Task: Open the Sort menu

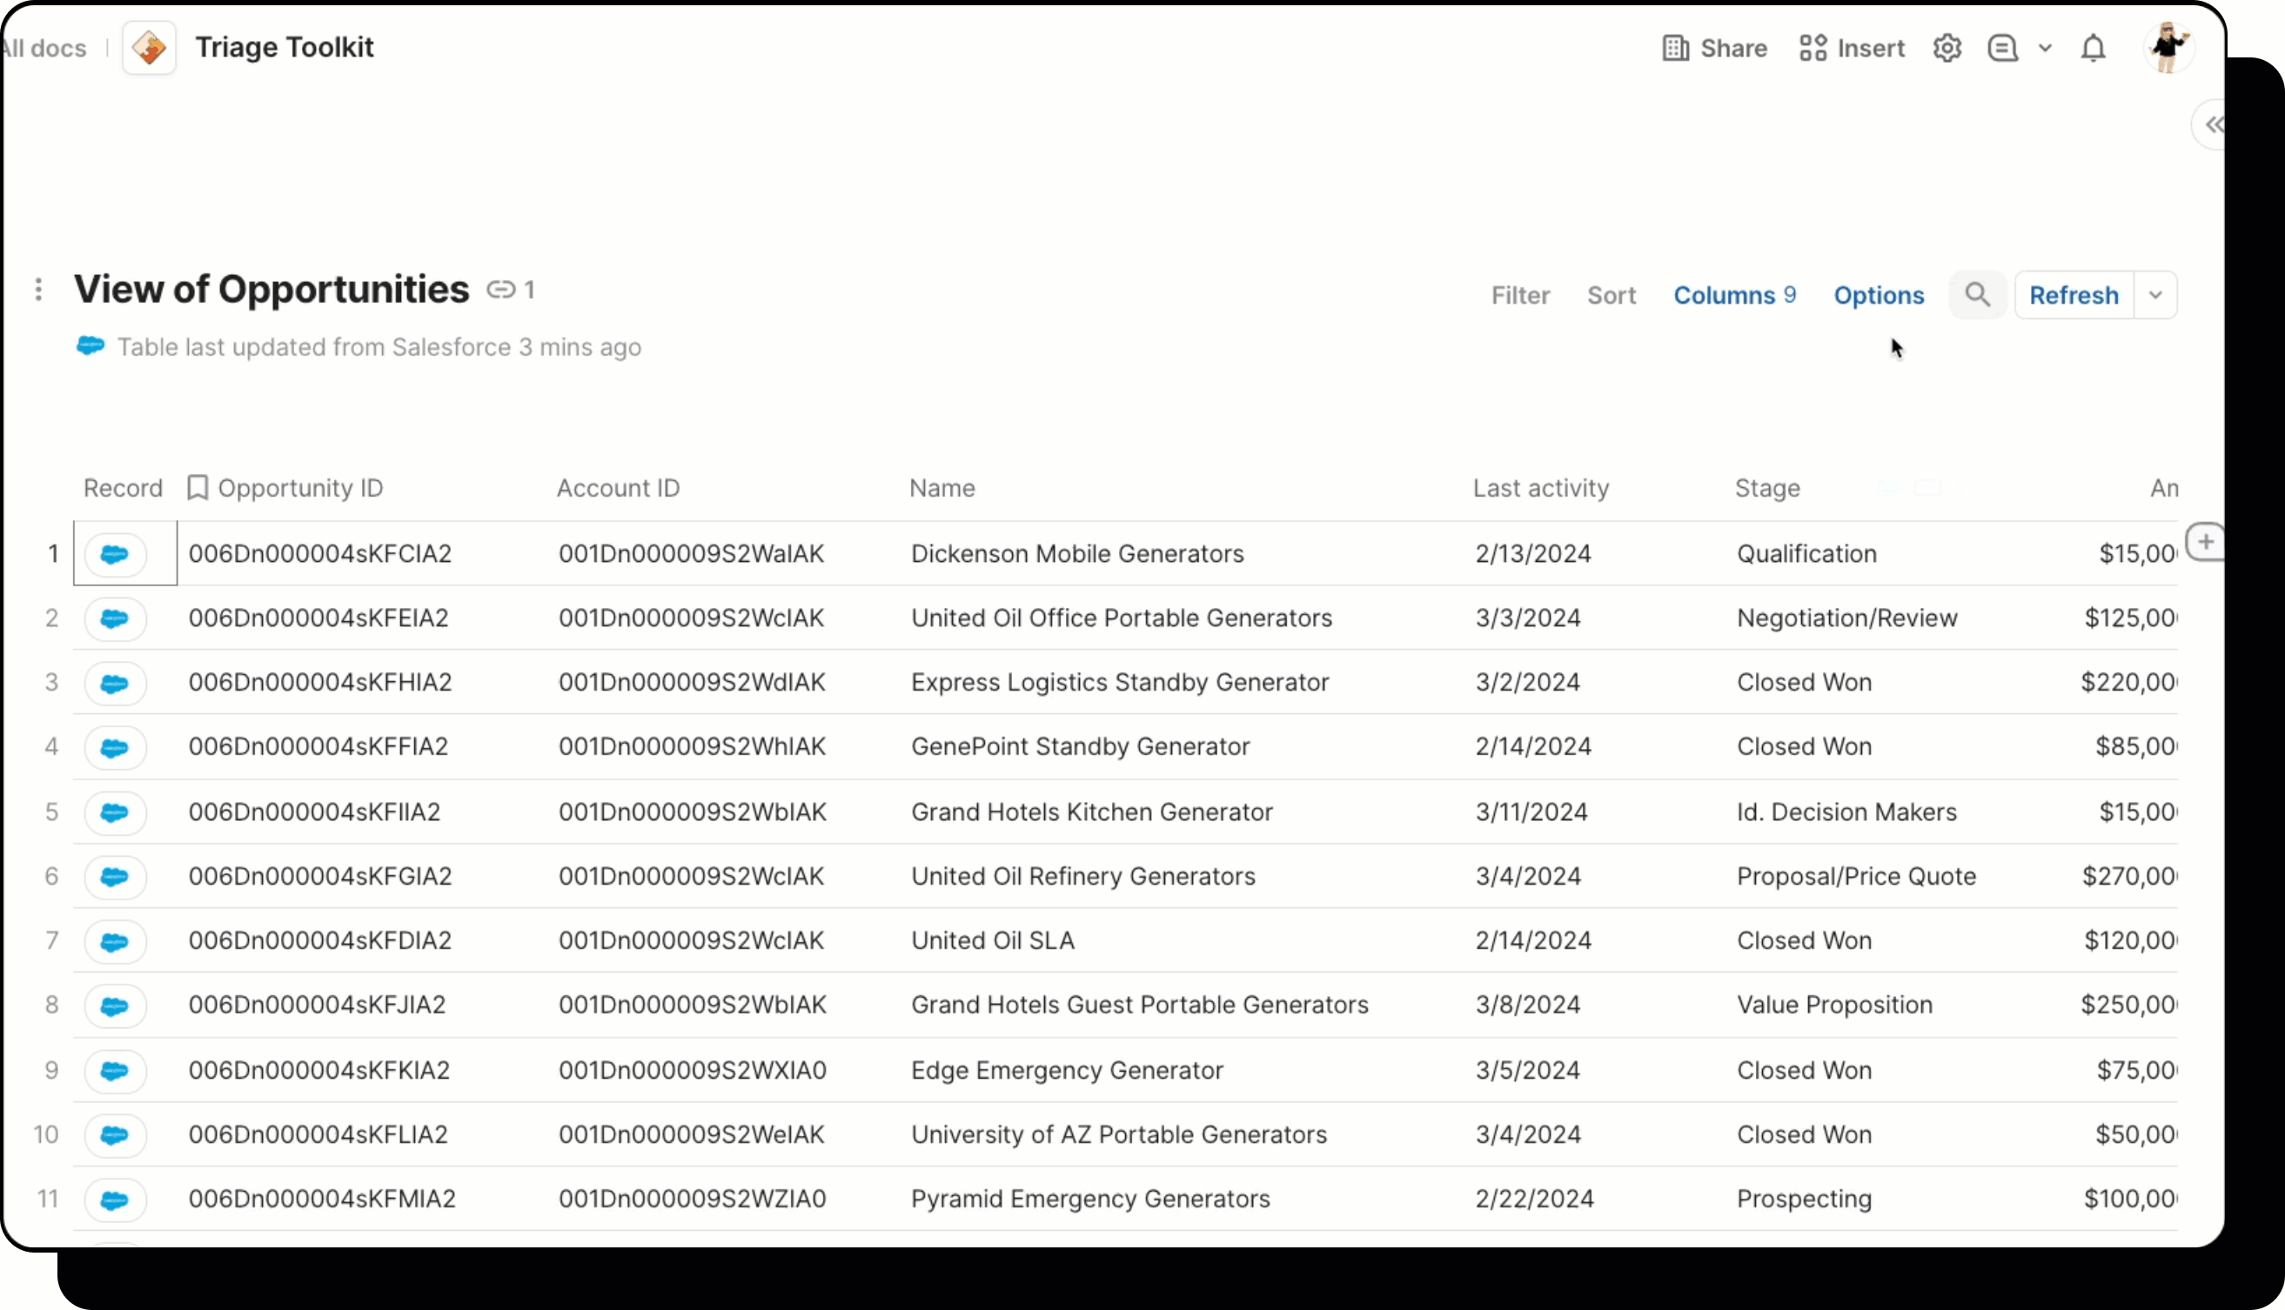Action: [x=1611, y=295]
